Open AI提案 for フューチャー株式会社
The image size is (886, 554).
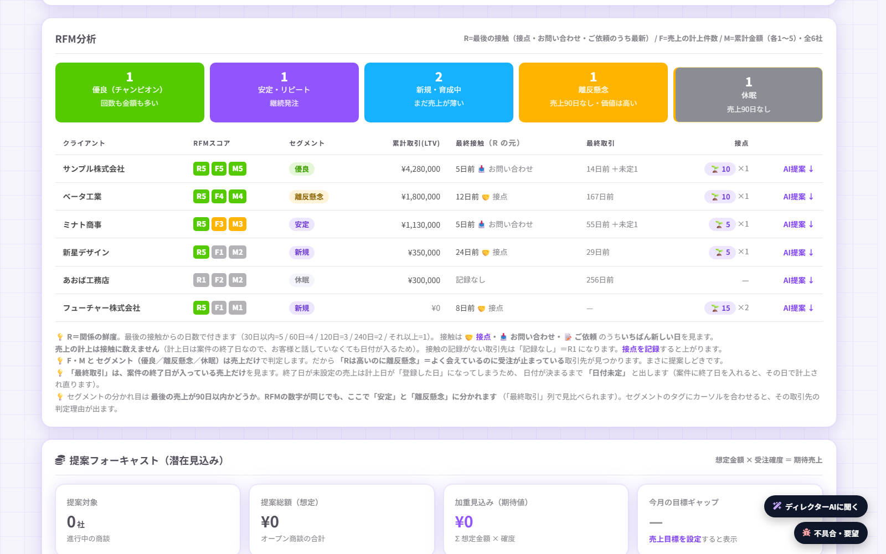798,308
